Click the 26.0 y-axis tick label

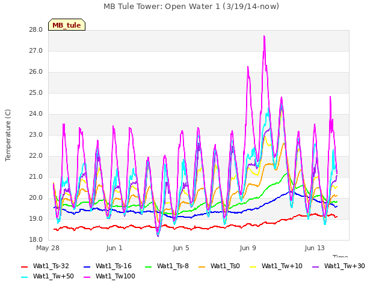tap(36, 72)
